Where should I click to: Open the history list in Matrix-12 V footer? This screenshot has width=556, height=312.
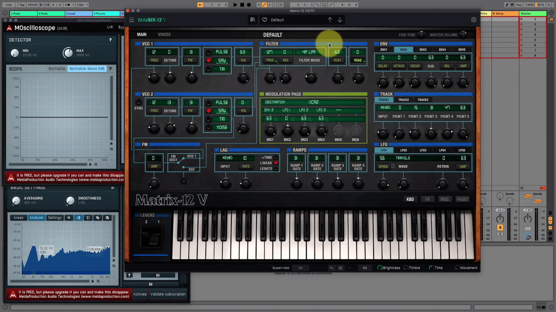point(340,268)
